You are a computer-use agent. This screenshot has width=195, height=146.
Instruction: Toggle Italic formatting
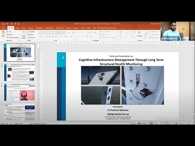pyautogui.click(x=43, y=36)
